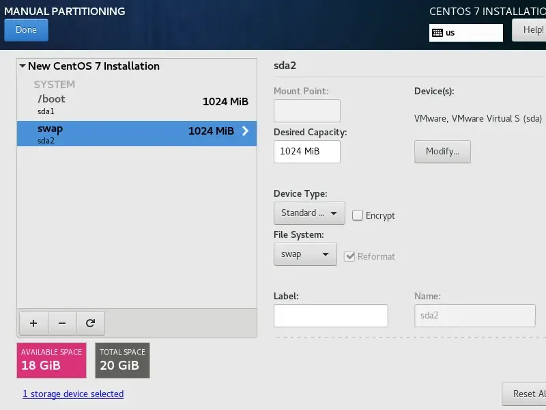Image resolution: width=546 pixels, height=410 pixels.
Task: Select the /boot sda1 partition row
Action: tap(137, 105)
